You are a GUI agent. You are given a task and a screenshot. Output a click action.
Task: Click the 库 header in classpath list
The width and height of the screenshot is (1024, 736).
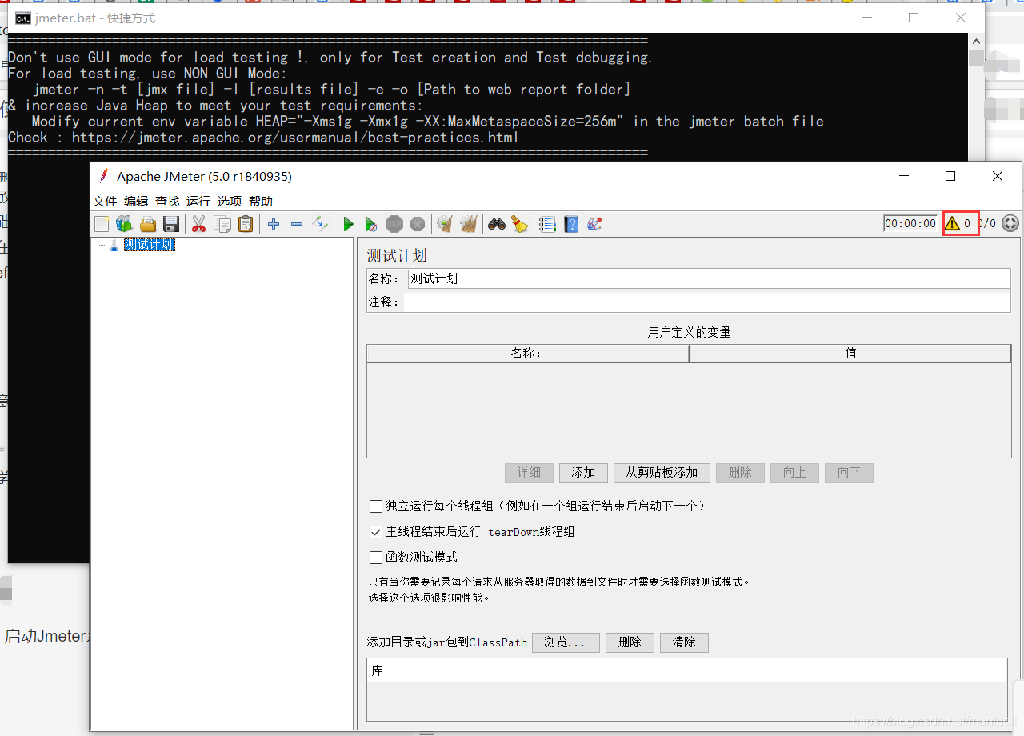tap(686, 671)
